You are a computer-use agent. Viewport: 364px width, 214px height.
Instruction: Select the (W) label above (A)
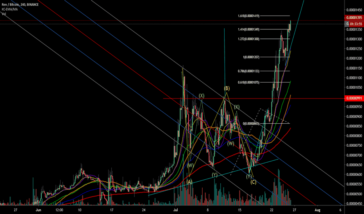point(190,165)
